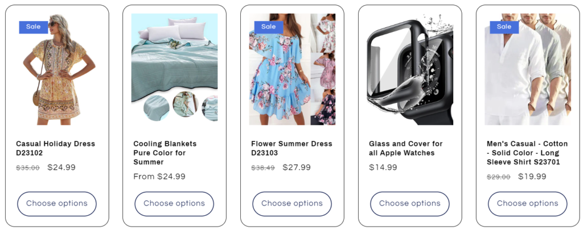The image size is (583, 230).
Task: Open Glass and Cover for Apple Watches link
Action: pyautogui.click(x=405, y=148)
